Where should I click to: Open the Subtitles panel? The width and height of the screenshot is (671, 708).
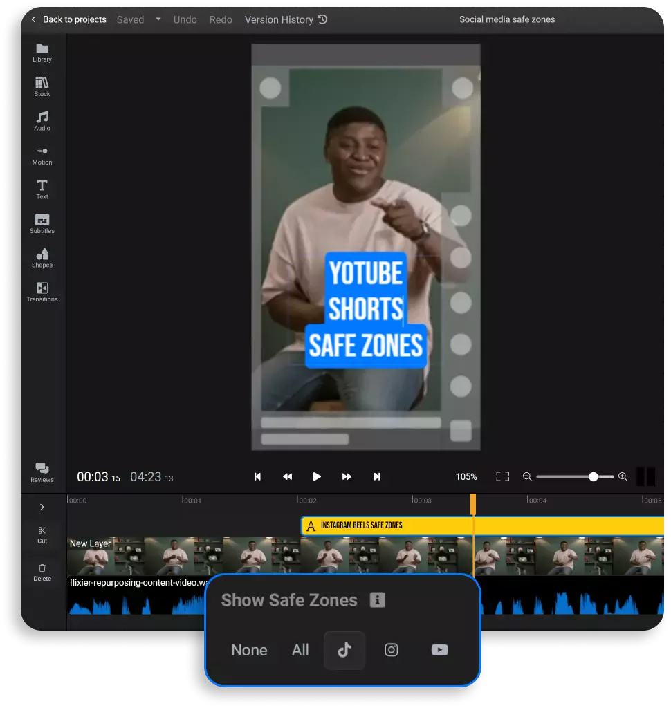[42, 223]
